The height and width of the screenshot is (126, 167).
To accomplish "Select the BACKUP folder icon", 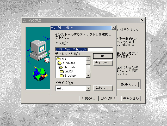I will coord(61,71).
